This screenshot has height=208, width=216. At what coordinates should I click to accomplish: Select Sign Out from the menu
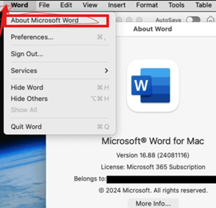pyautogui.click(x=60, y=54)
